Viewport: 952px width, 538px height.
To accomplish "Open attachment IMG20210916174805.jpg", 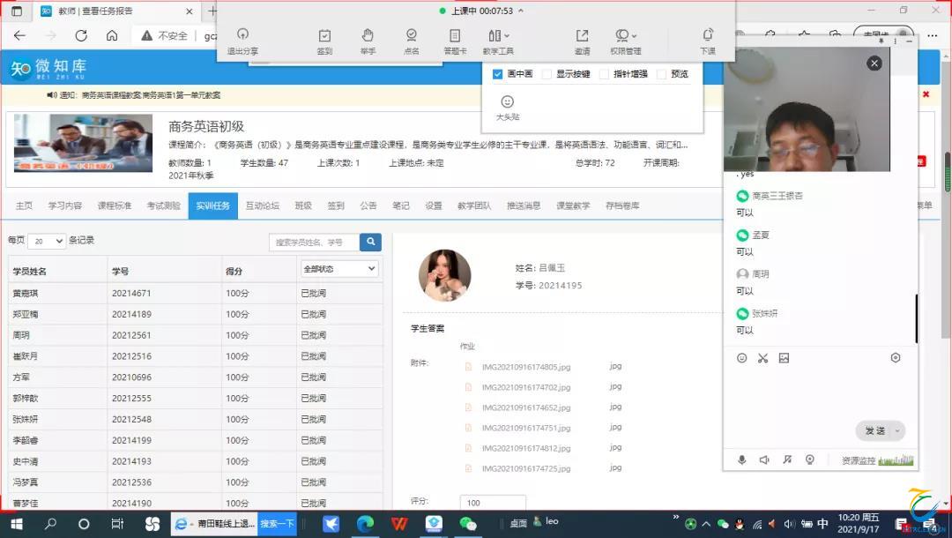I will 526,366.
